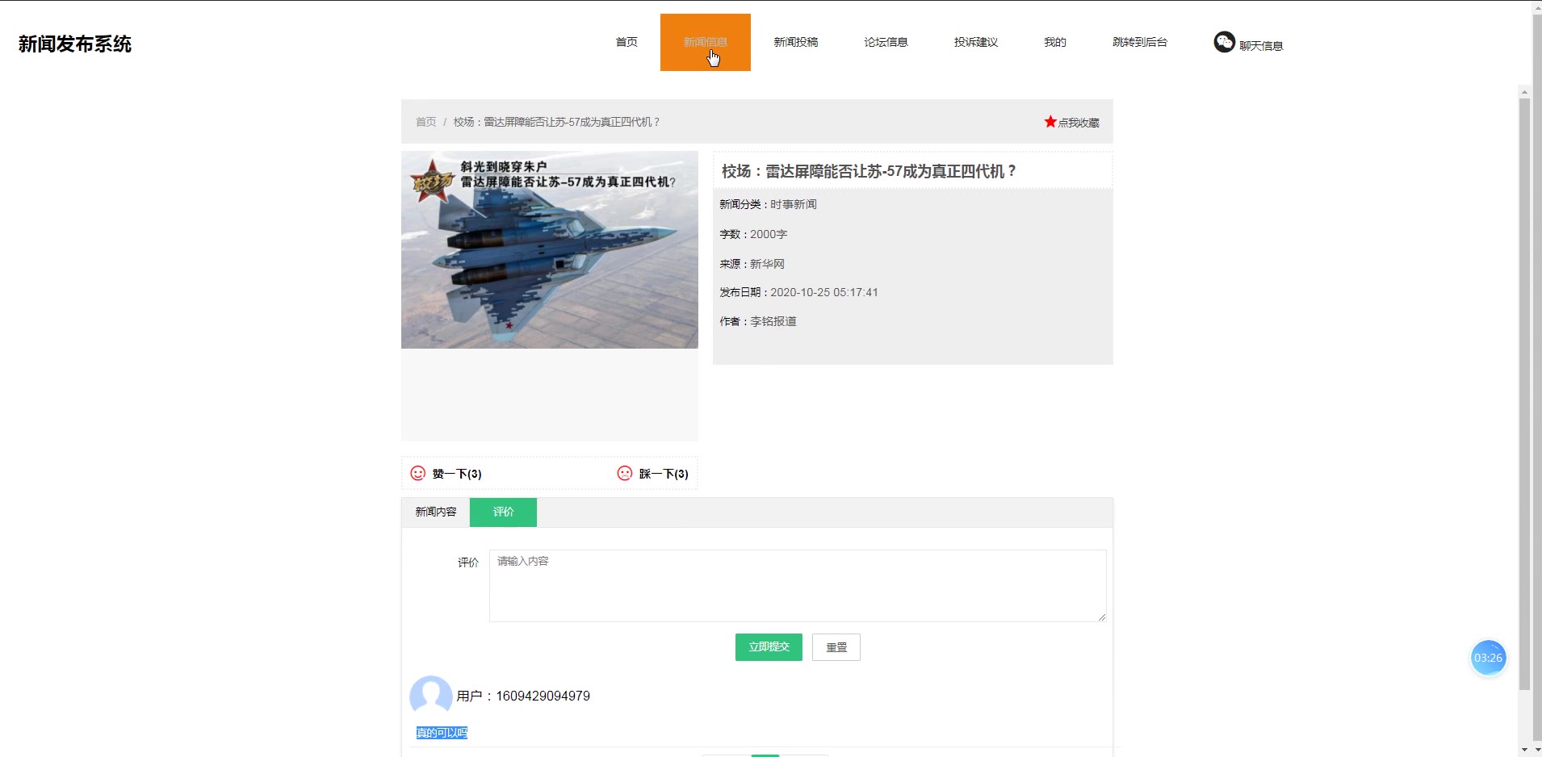Open 投诉建议 navigation item
1542x757 pixels.
(976, 42)
